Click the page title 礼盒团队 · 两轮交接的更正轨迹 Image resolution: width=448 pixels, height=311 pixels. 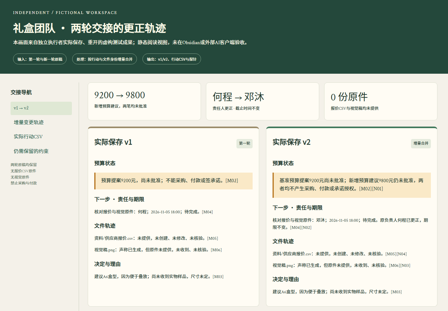[x=90, y=28]
